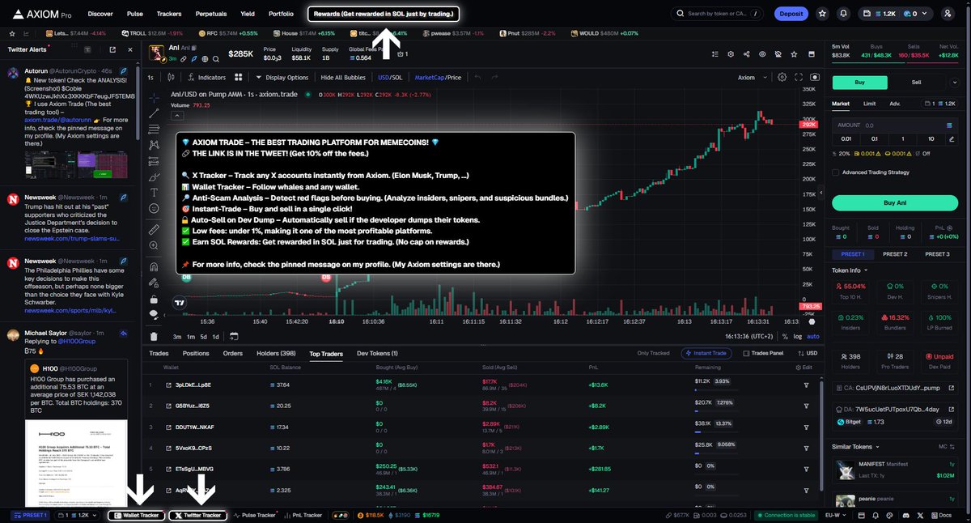The image size is (971, 523).
Task: Filter the 3pLDkE...LpBE trader row
Action: point(807,385)
